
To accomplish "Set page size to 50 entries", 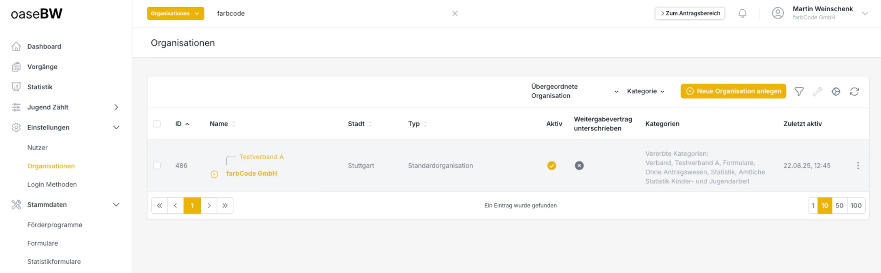I will pos(839,206).
